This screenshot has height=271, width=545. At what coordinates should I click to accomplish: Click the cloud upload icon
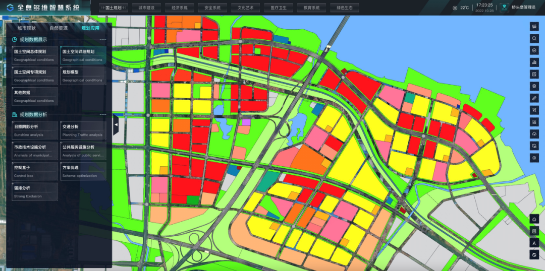click(534, 133)
